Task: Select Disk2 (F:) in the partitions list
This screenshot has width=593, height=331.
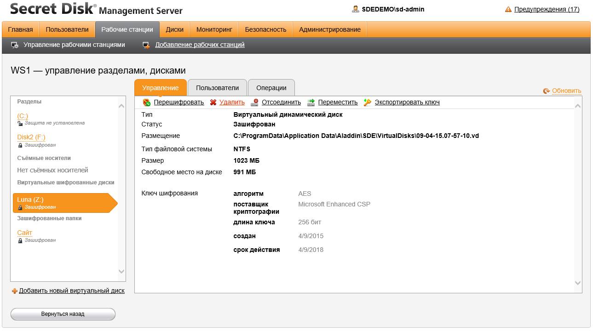Action: click(31, 137)
